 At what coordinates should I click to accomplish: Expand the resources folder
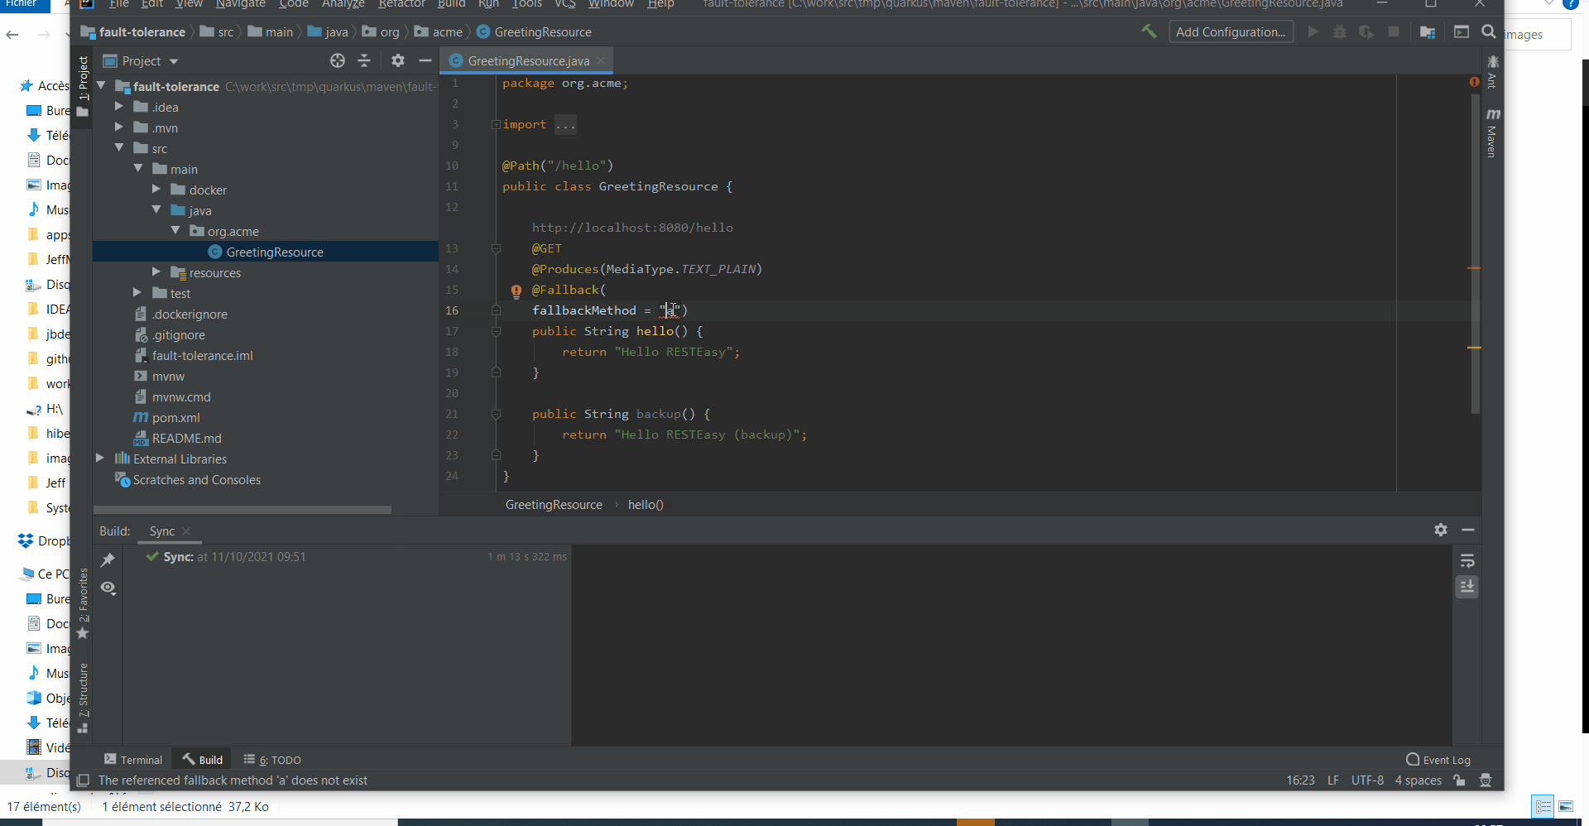[x=156, y=272]
